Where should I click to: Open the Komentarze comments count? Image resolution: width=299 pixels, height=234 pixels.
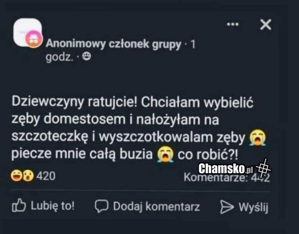coord(227,178)
